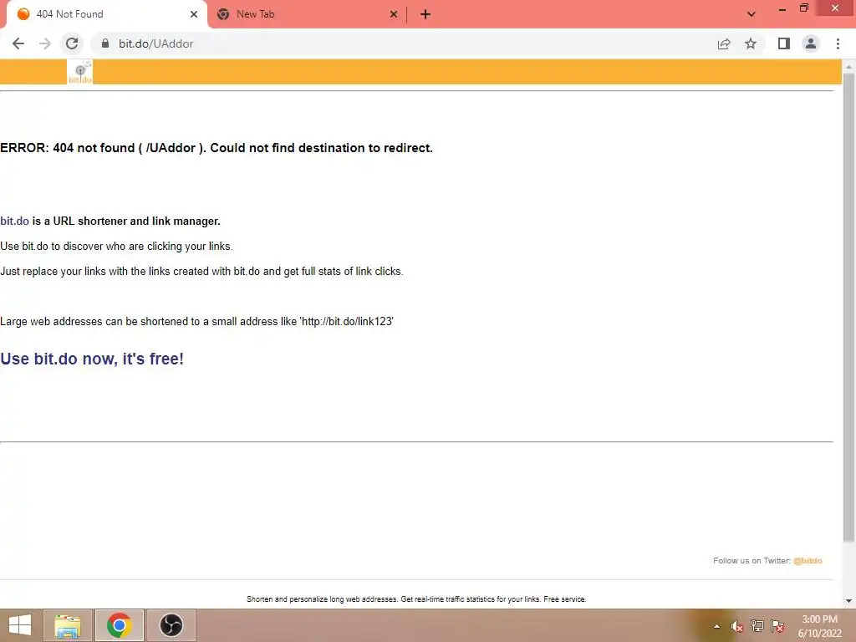Screen dimensions: 856x642
Task: Click 'Use bit.do to discover who are clicking' text
Action: tap(116, 247)
